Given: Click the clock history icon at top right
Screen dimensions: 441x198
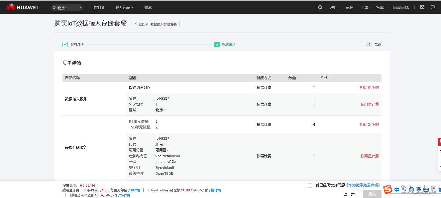Looking at the screenshot, I should pos(432,7).
